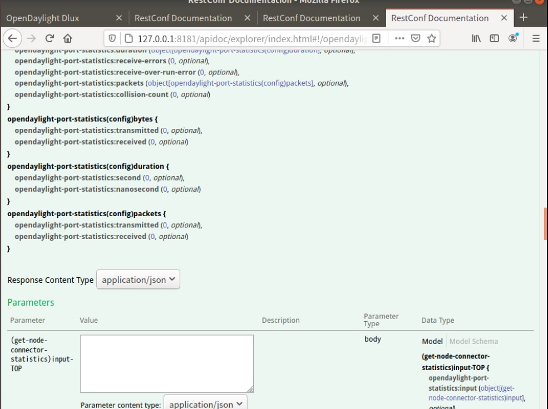Screen dimensions: 548x409
Task: Close the second RestConf Documentation tab
Action: click(x=376, y=18)
